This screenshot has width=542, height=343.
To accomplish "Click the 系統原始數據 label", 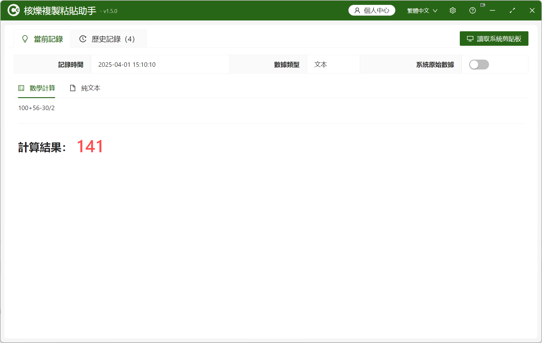I will pyautogui.click(x=435, y=65).
